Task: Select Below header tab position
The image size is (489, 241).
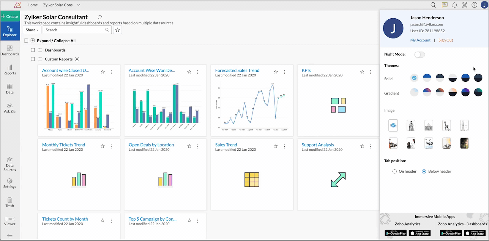Action: [424, 171]
